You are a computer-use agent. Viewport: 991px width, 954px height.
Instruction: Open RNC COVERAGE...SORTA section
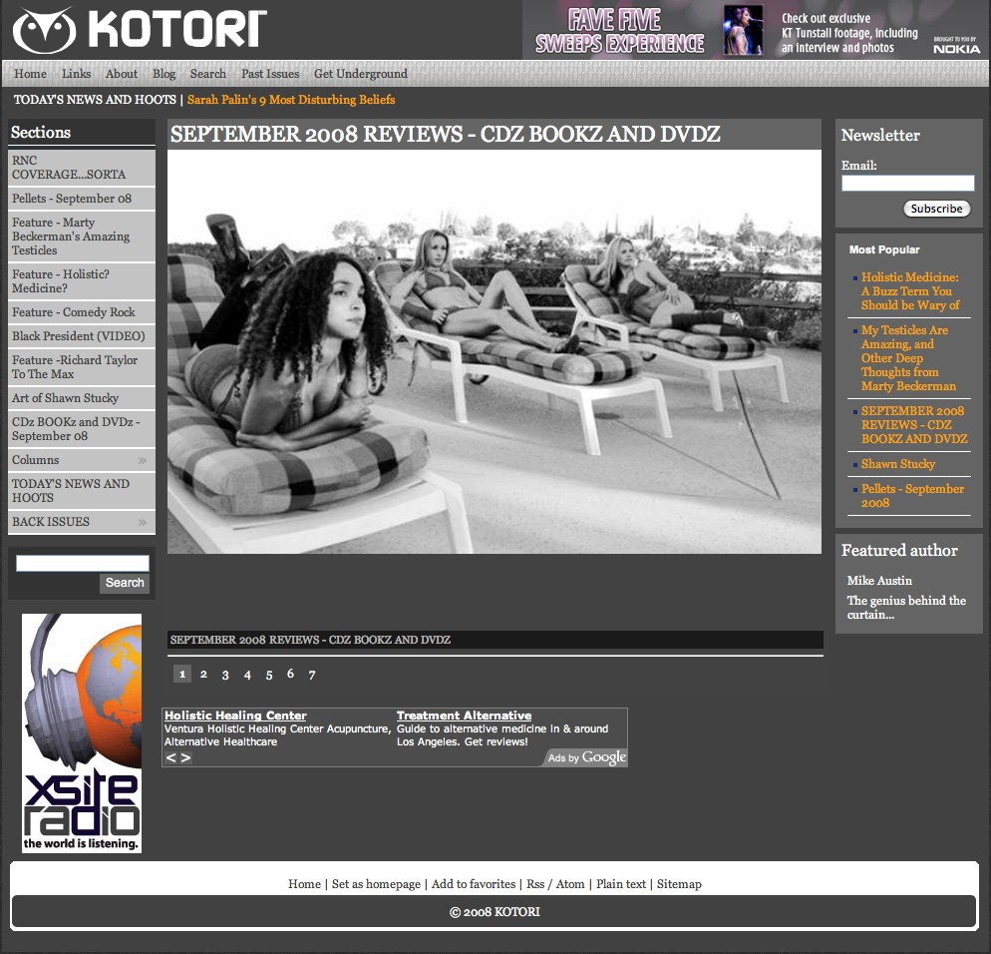click(x=82, y=168)
